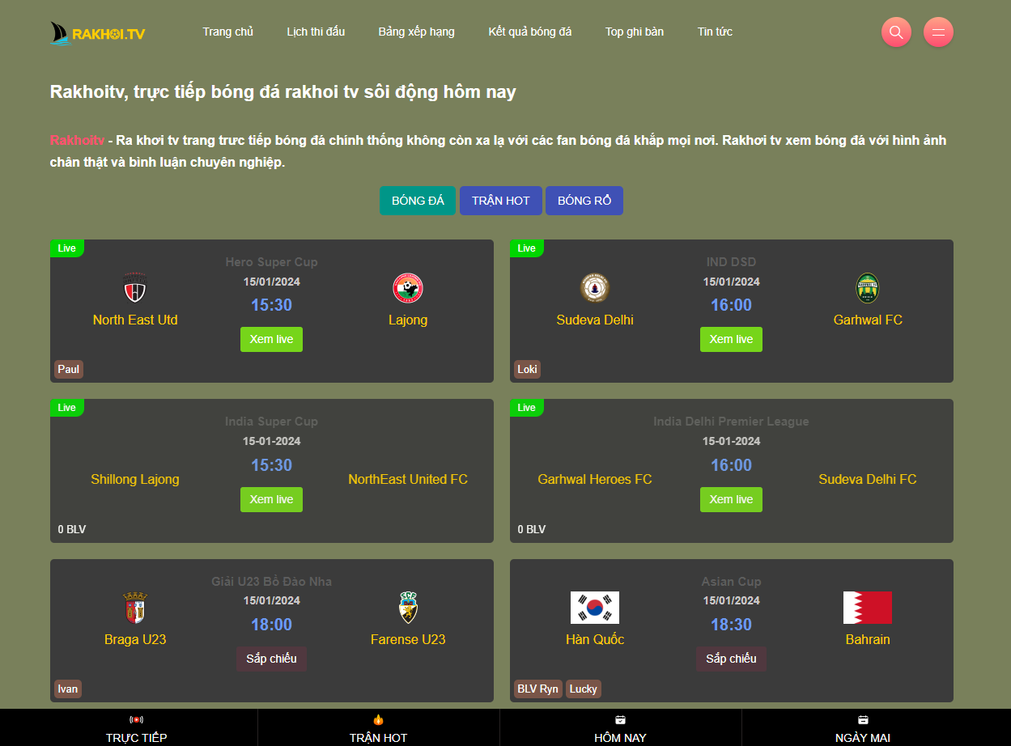
Task: Select commentator tag Ivan
Action: (68, 689)
